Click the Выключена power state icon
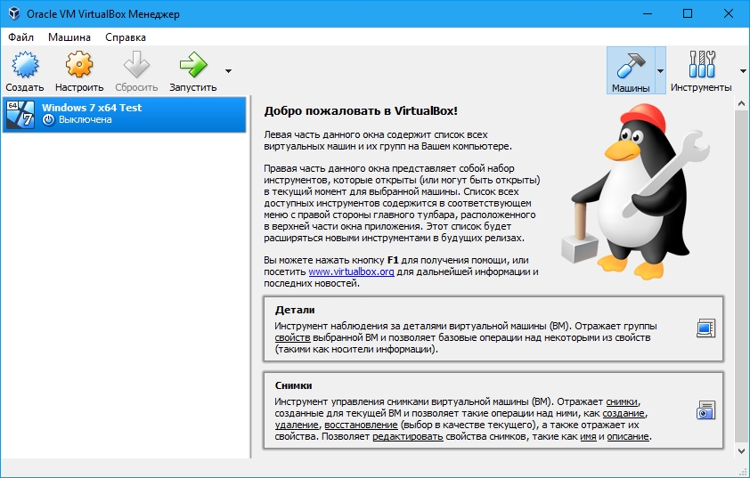The height and width of the screenshot is (478, 750). point(48,120)
